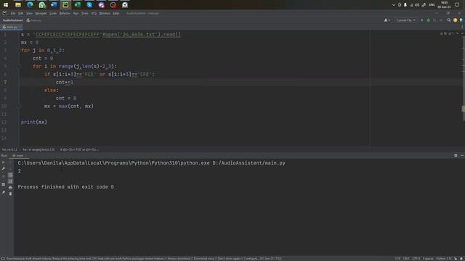Click the 'for i in range' breadcrumb
This screenshot has width=465, height=261.
[39, 149]
